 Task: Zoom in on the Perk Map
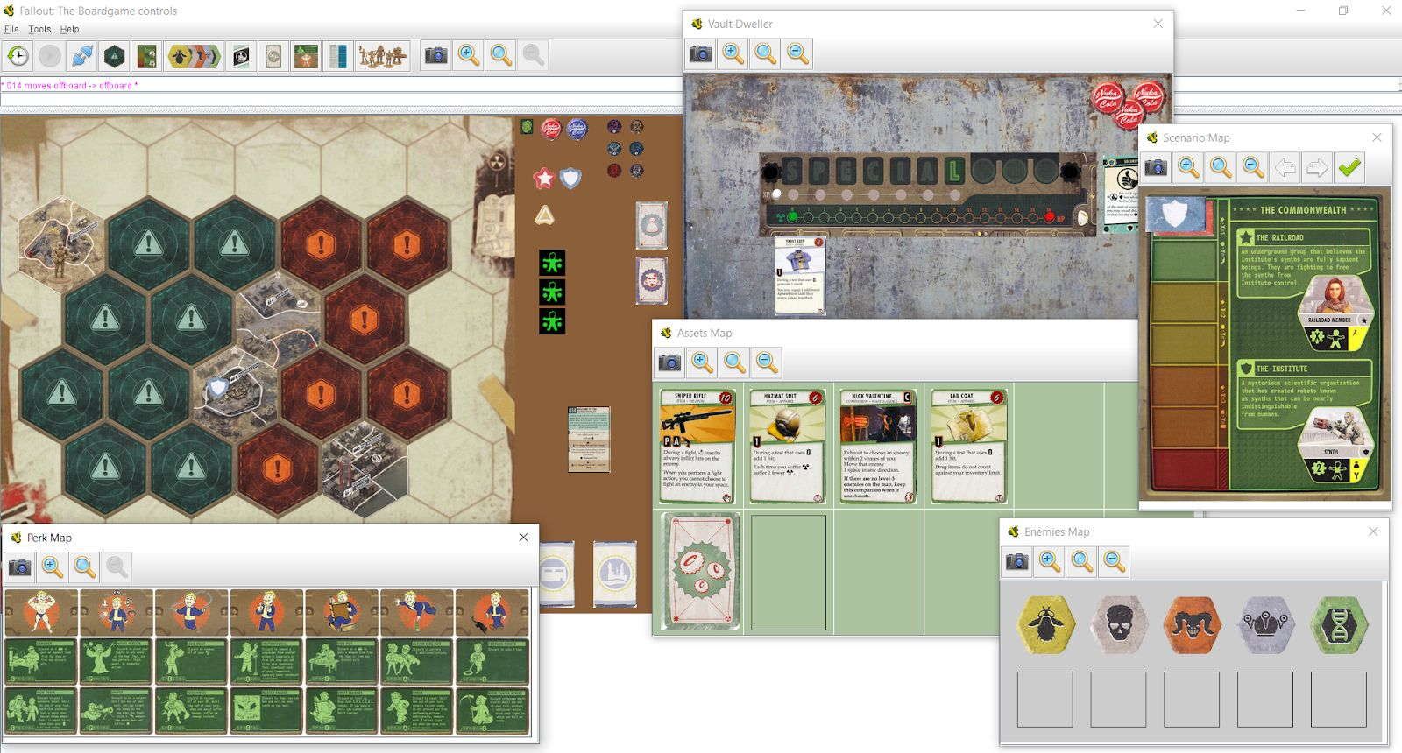(53, 567)
